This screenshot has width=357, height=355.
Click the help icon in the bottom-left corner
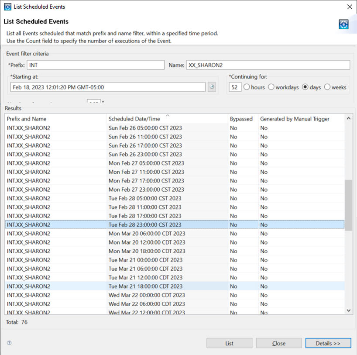pyautogui.click(x=8, y=343)
